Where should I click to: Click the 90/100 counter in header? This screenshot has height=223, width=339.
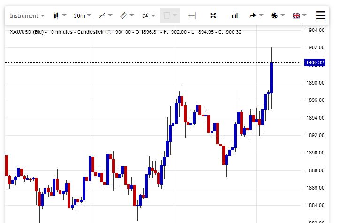coord(123,32)
